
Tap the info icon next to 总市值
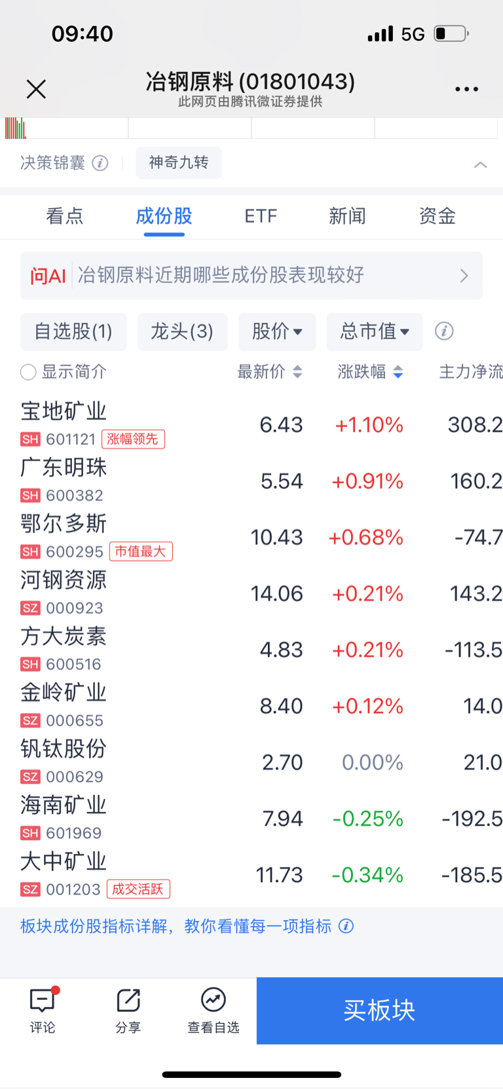tap(444, 331)
